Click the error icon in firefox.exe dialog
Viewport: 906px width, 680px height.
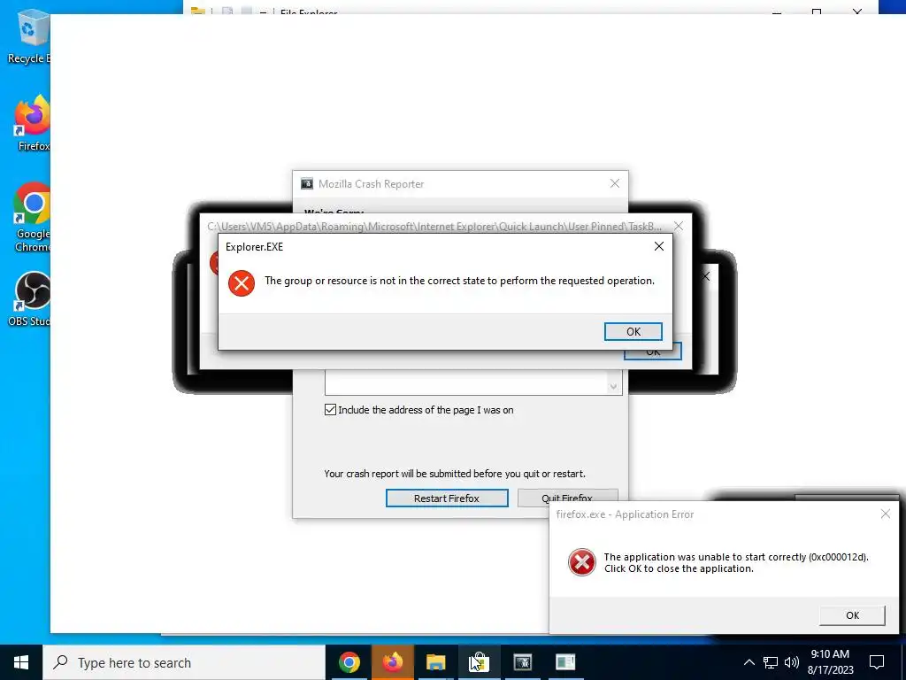(582, 562)
